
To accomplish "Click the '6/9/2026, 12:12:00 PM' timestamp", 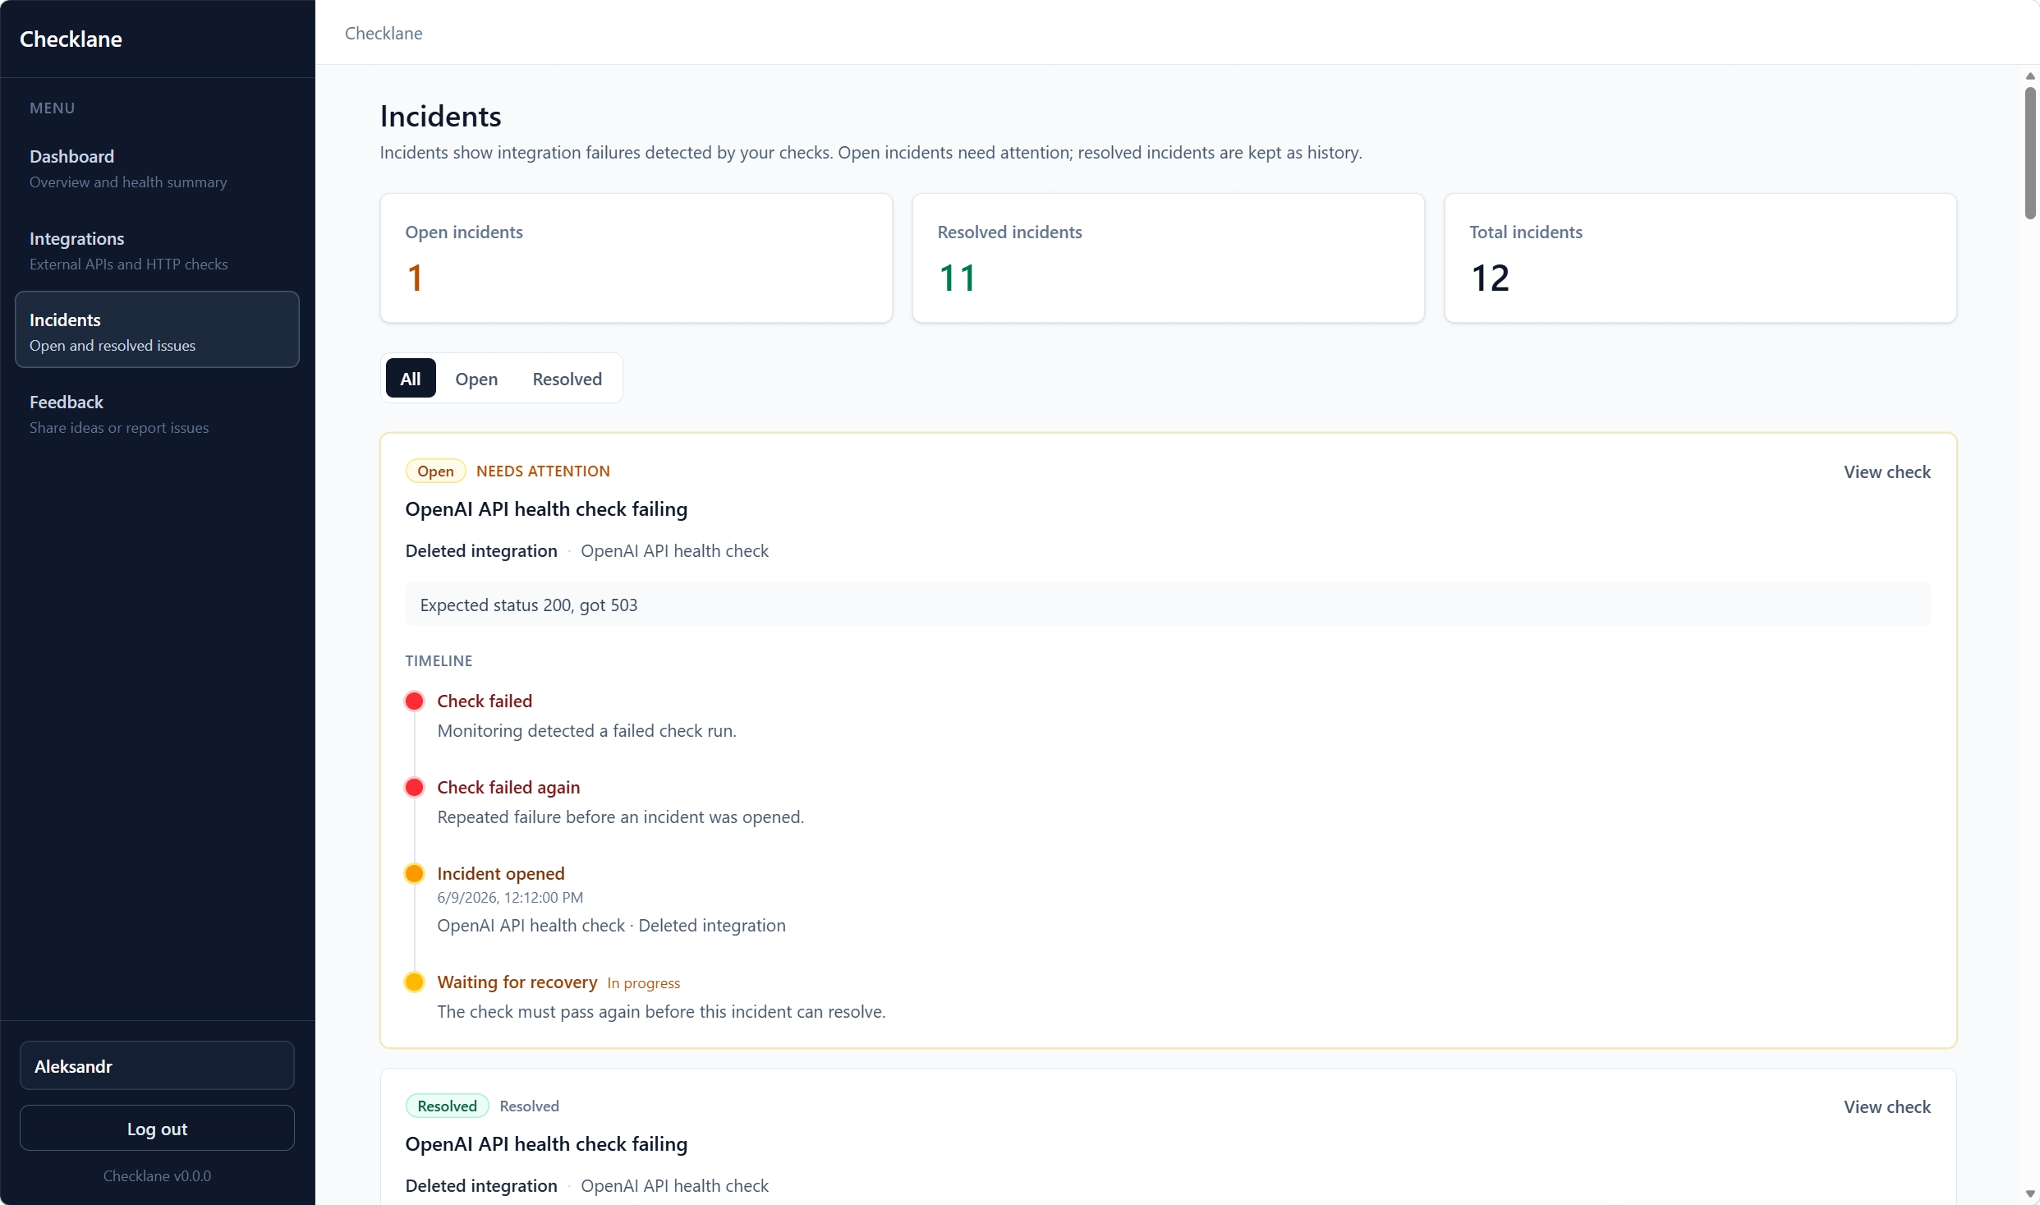I will 510,898.
